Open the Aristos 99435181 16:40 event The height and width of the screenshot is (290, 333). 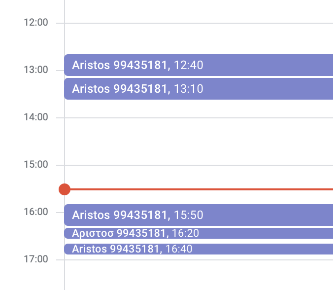coord(199,249)
